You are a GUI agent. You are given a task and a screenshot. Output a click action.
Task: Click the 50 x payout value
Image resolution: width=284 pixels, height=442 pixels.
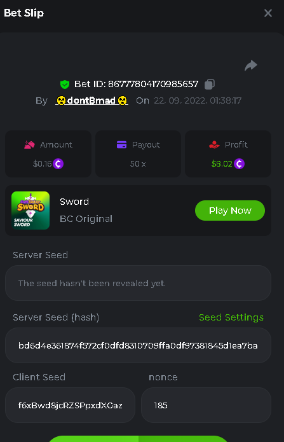(x=138, y=164)
